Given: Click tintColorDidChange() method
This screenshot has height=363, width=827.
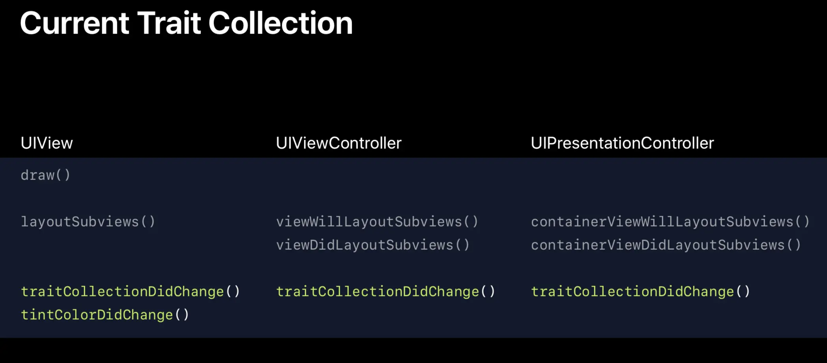Looking at the screenshot, I should point(105,315).
